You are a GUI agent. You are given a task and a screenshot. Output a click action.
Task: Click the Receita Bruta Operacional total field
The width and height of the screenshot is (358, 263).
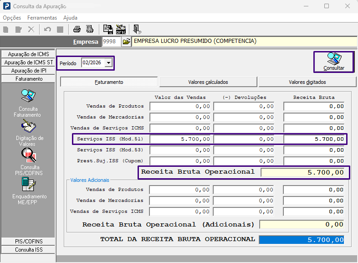coord(302,172)
